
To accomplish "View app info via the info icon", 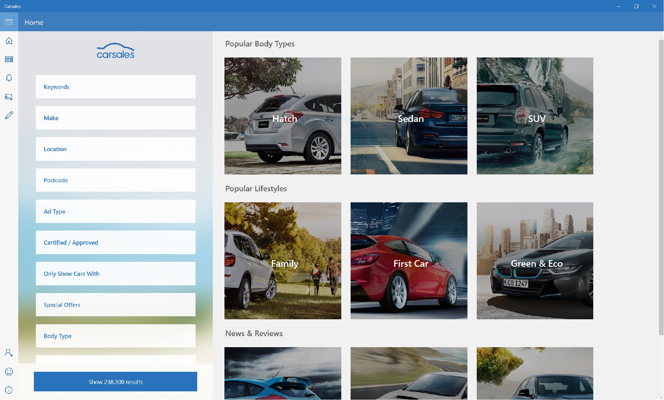I will point(9,390).
